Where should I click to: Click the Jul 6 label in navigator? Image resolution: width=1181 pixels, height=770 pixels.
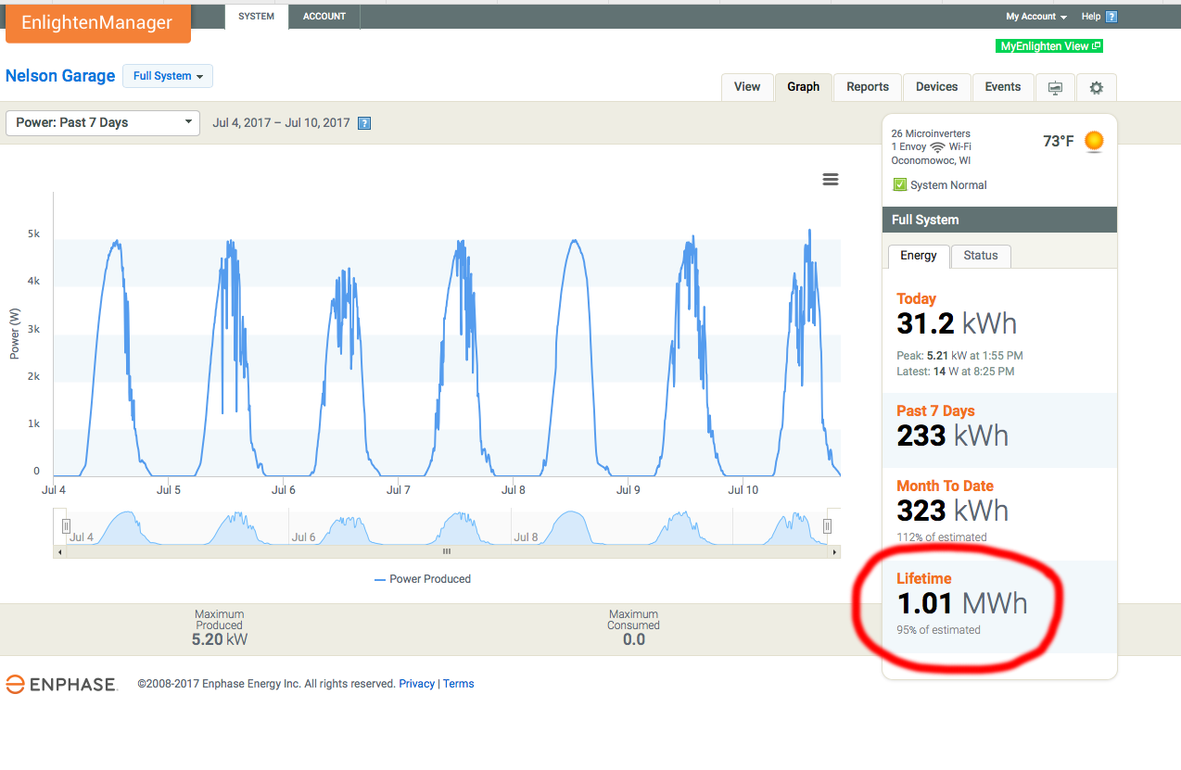point(304,537)
